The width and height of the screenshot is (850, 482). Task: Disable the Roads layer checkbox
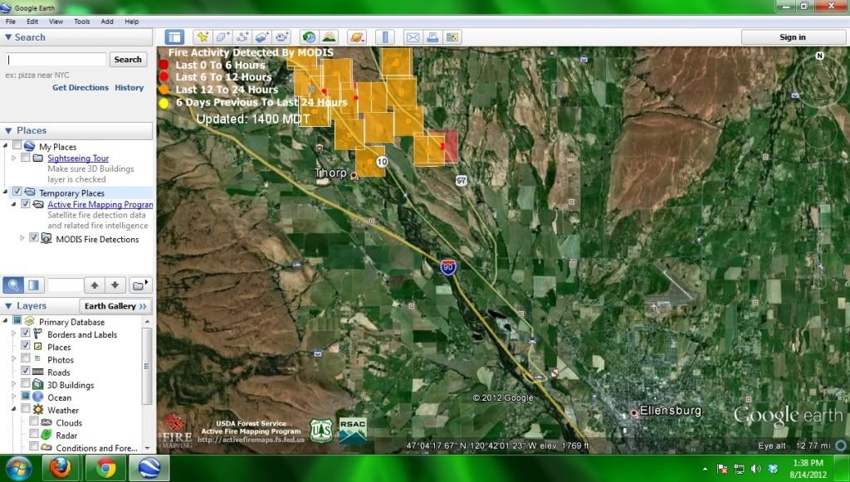[26, 372]
